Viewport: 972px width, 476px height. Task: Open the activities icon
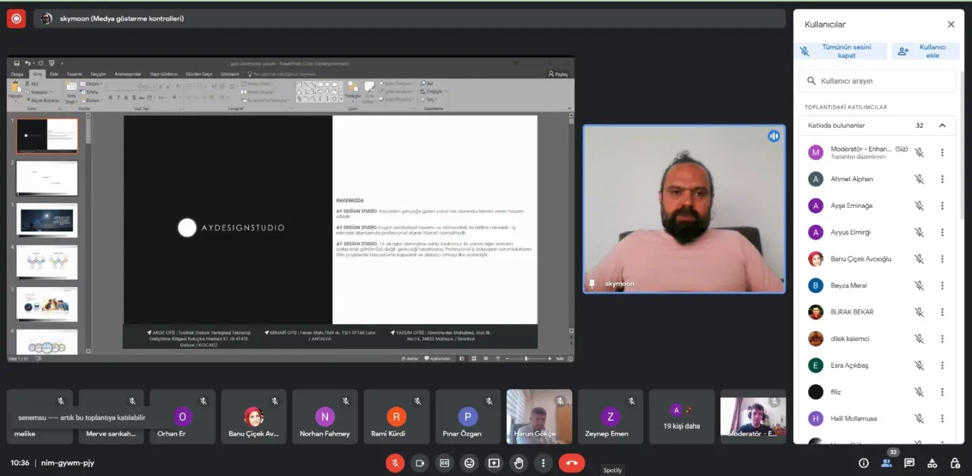pyautogui.click(x=932, y=463)
